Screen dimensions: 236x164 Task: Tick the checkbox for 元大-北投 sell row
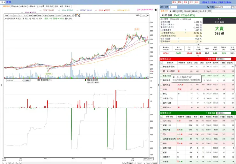click(161, 121)
